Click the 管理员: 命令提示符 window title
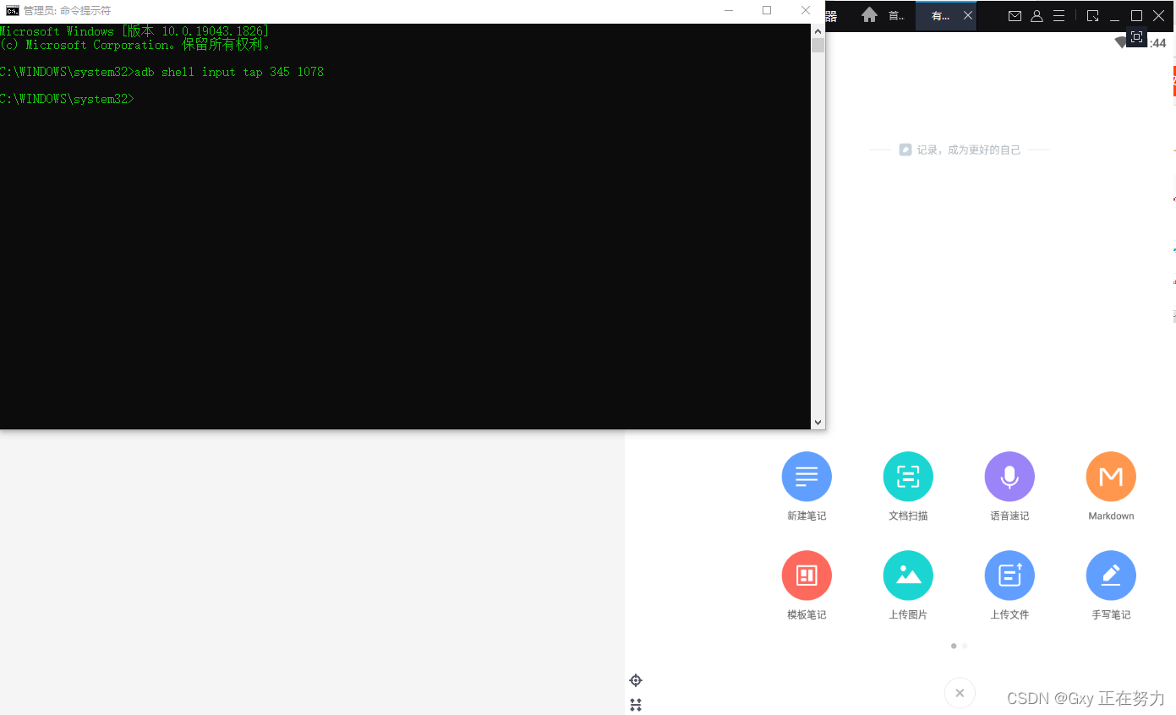The height and width of the screenshot is (715, 1176). click(x=67, y=11)
